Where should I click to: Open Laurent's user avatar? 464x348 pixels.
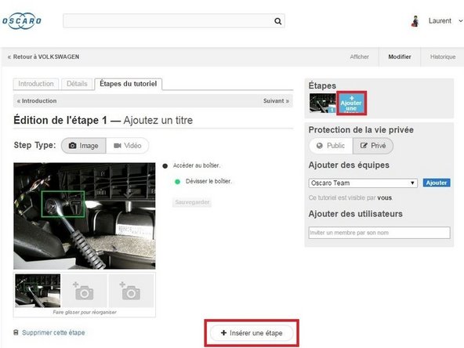pyautogui.click(x=415, y=21)
